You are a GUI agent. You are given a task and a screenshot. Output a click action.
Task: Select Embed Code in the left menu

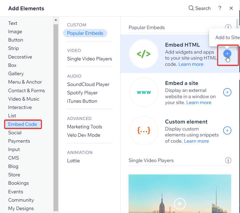22,124
